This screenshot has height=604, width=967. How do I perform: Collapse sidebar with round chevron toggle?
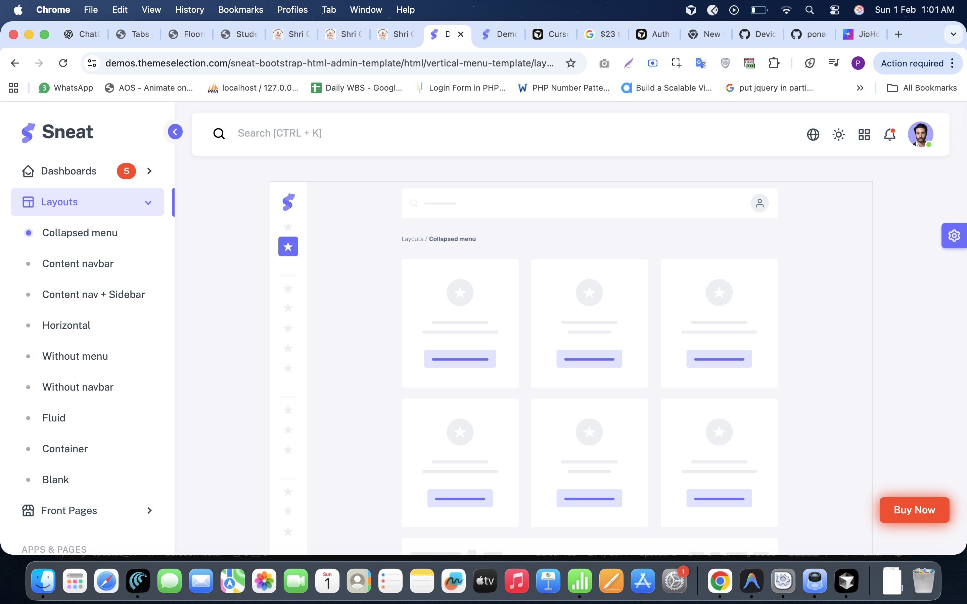click(175, 132)
